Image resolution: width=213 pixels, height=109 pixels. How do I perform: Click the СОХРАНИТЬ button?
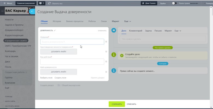117,104
